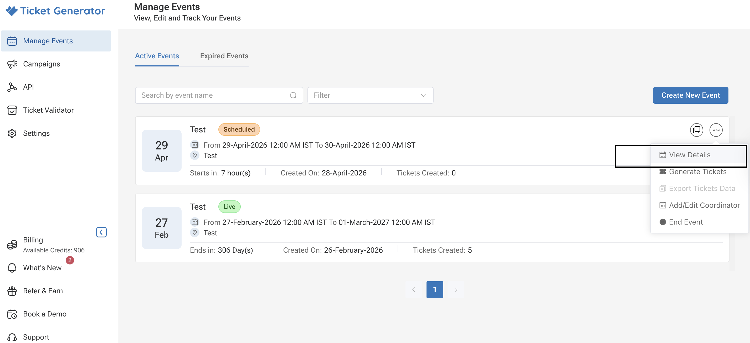This screenshot has width=750, height=343.
Task: Open Refer & Earn page
Action: (x=43, y=291)
